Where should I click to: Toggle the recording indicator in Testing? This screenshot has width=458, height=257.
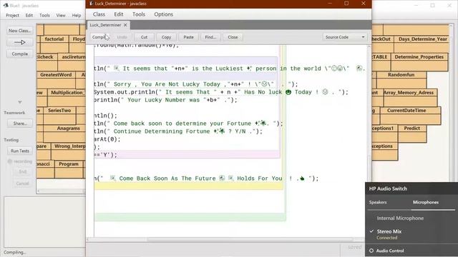click(10, 161)
